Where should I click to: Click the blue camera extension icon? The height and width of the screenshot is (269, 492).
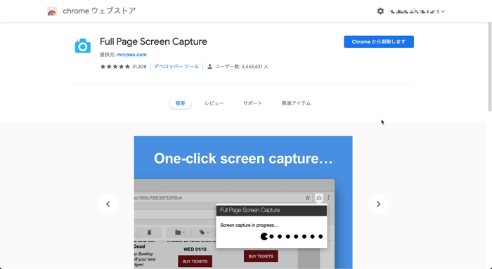[x=83, y=46]
